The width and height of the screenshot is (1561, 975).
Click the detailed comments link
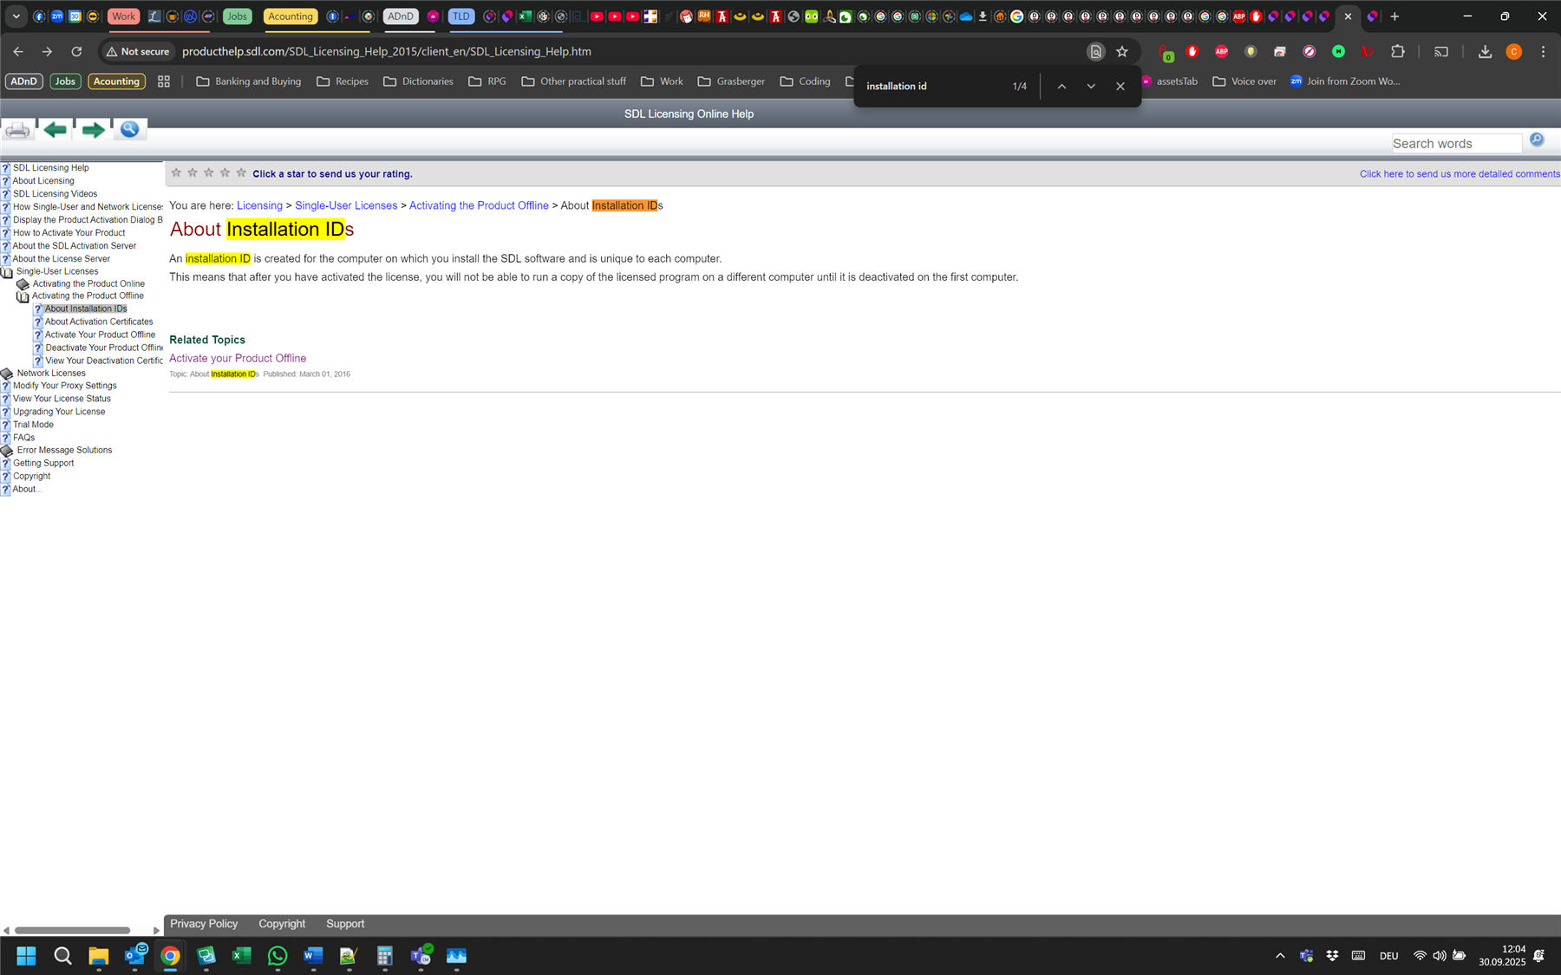(x=1459, y=173)
